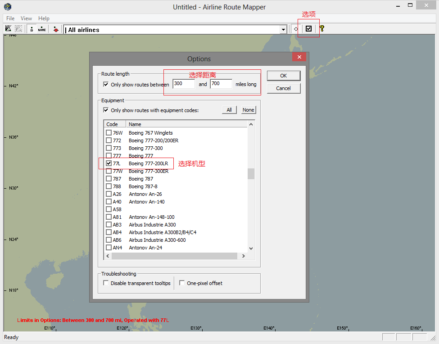Viewport: 439px width, 344px height.
Task: Close the Options dialog
Action: (x=299, y=57)
